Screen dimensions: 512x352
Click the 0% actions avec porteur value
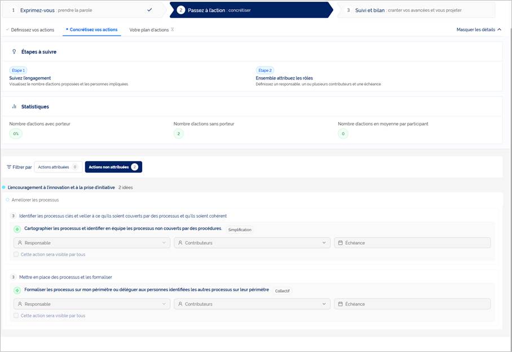click(16, 134)
